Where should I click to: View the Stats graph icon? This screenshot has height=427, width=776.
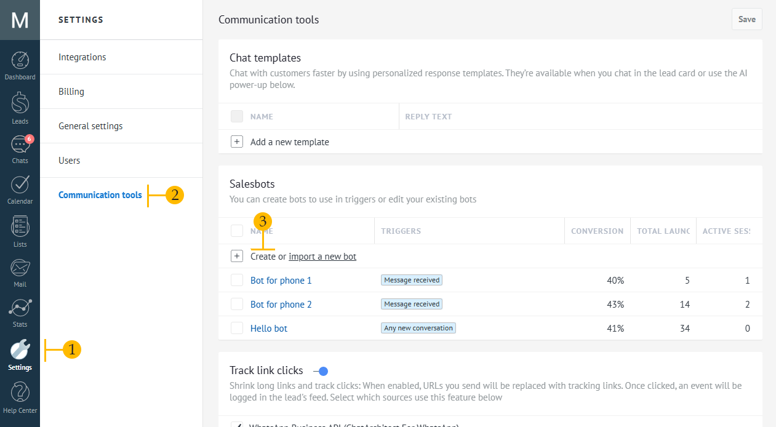pos(20,308)
